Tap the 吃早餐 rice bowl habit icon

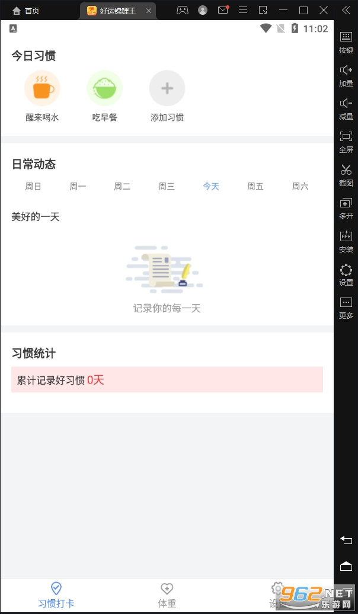[104, 88]
